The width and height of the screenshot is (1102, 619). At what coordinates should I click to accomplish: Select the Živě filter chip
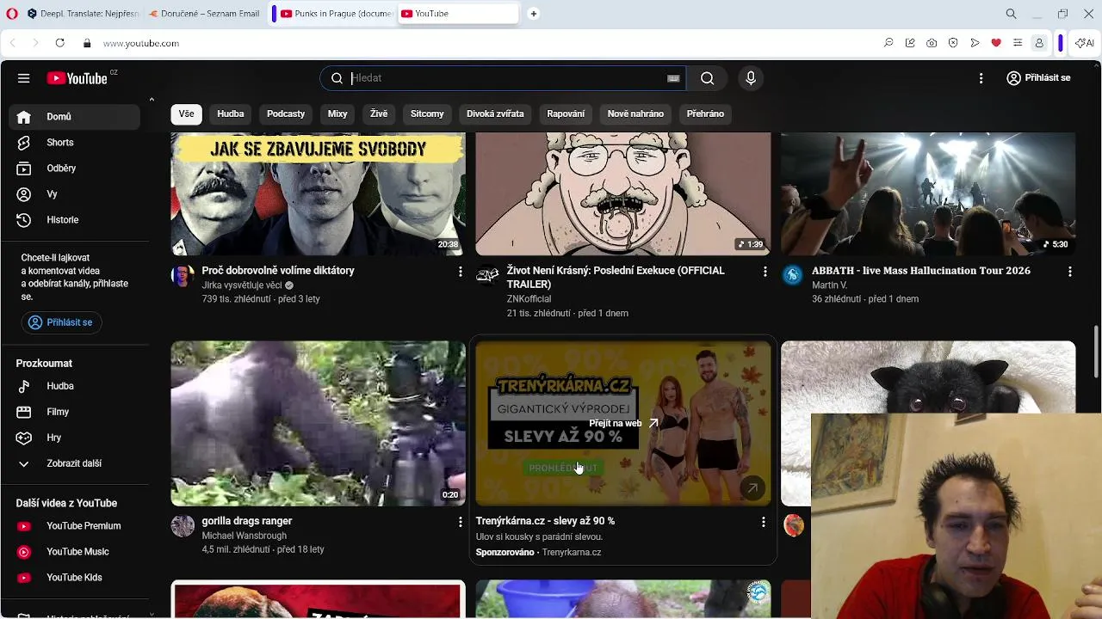tap(379, 113)
